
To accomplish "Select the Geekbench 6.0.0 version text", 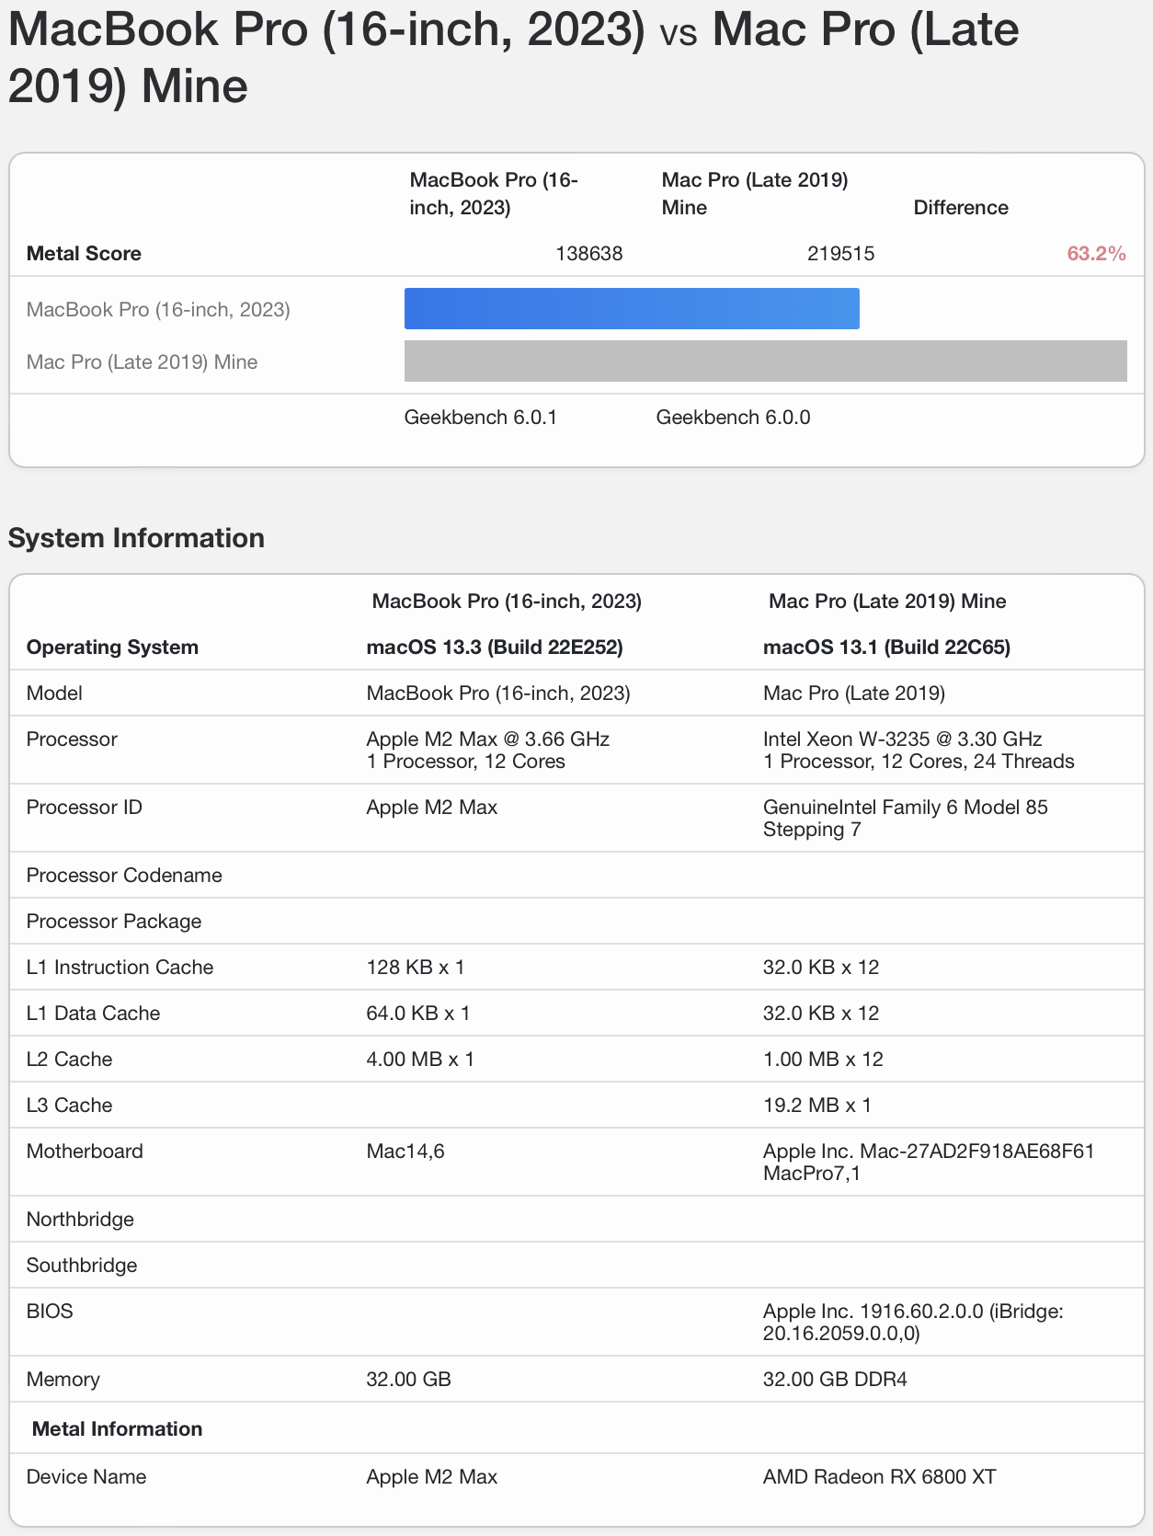I will point(733,418).
